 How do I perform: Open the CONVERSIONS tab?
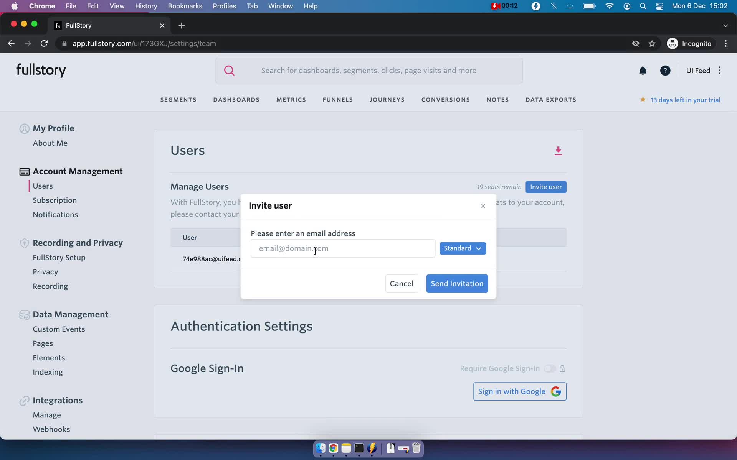[x=446, y=100]
